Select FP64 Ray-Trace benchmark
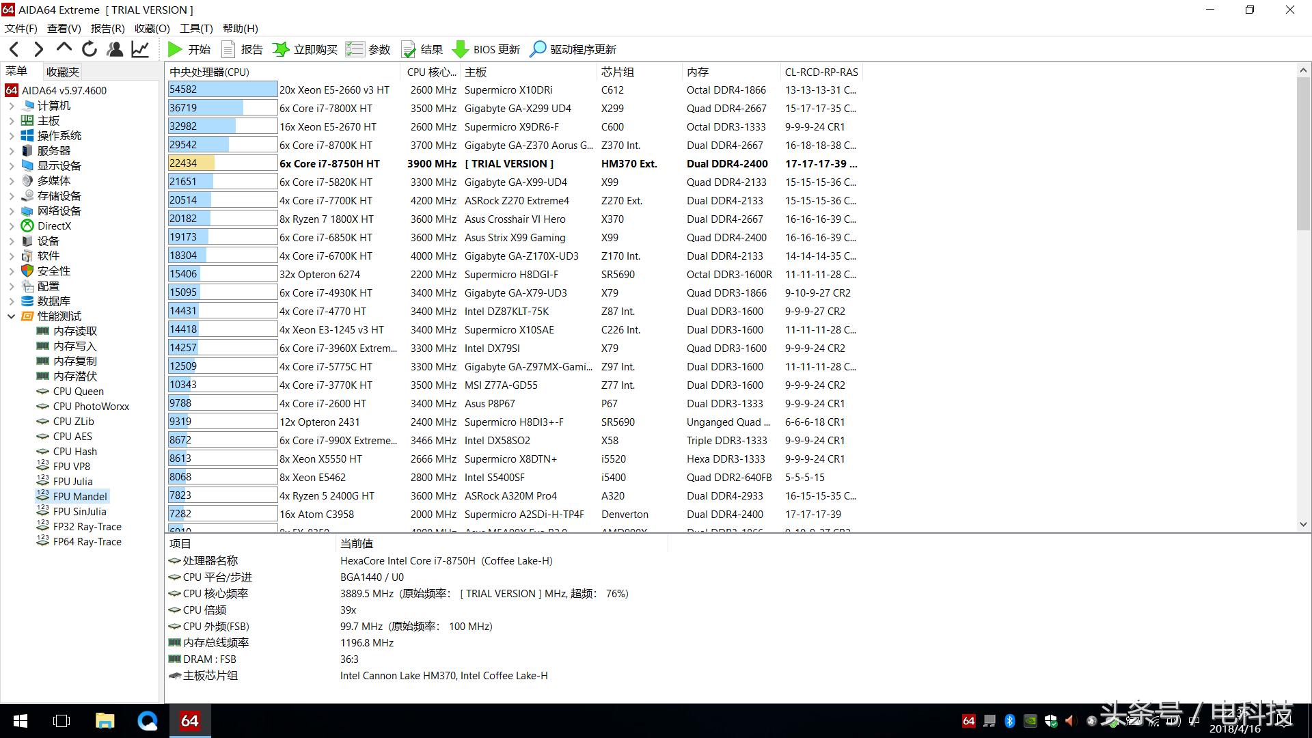Viewport: 1312px width, 738px height. (x=87, y=542)
